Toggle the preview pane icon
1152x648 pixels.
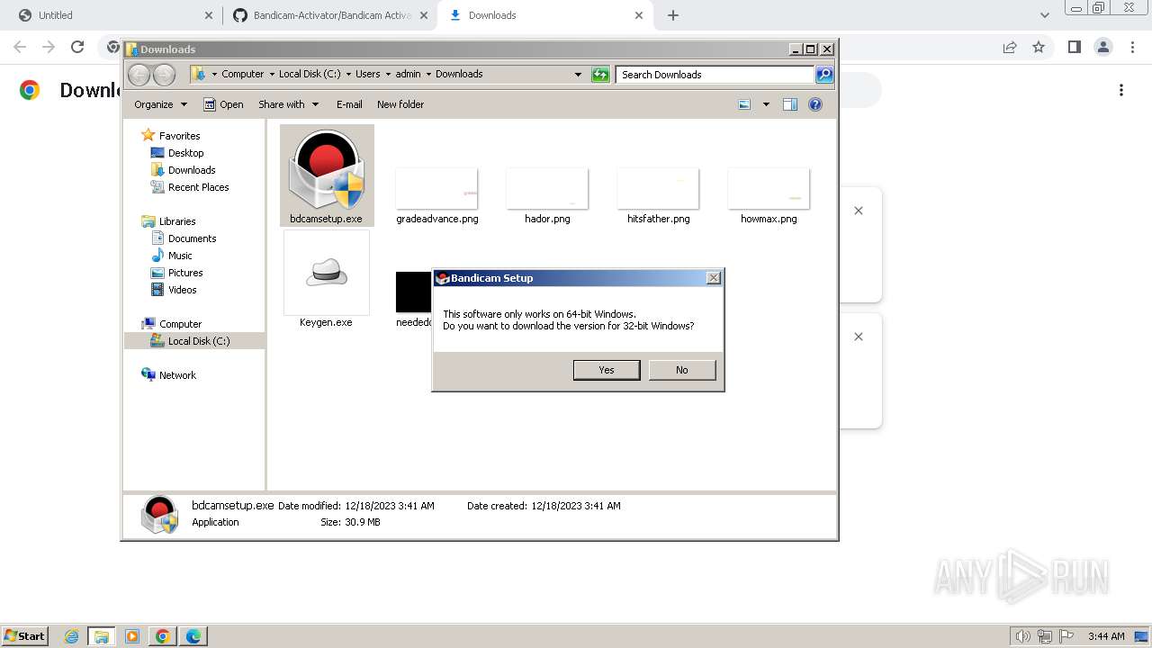(x=790, y=104)
